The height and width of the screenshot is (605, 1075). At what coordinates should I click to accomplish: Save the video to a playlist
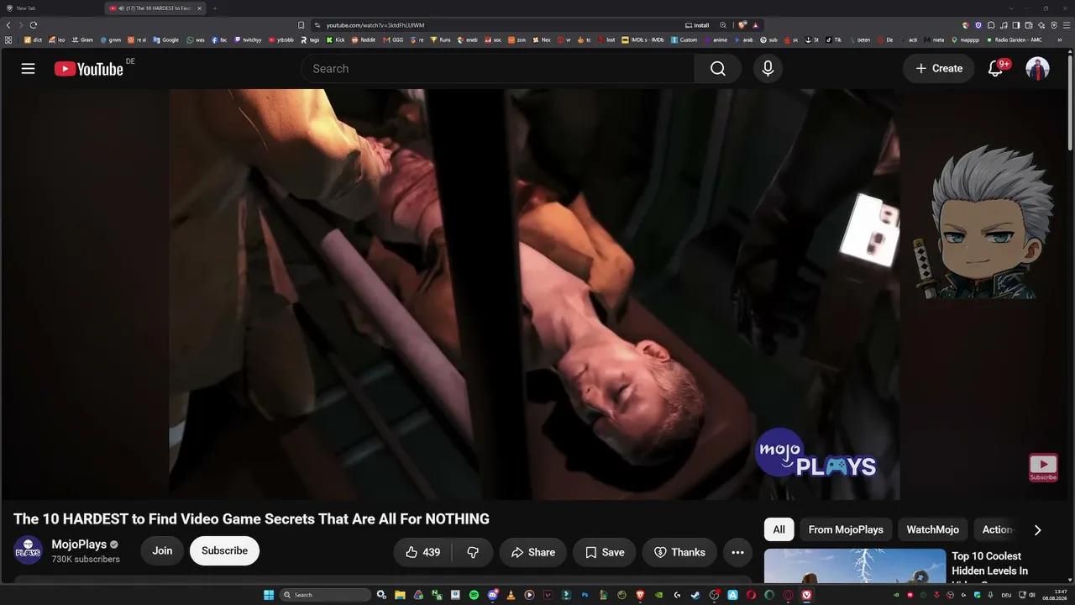coord(605,552)
